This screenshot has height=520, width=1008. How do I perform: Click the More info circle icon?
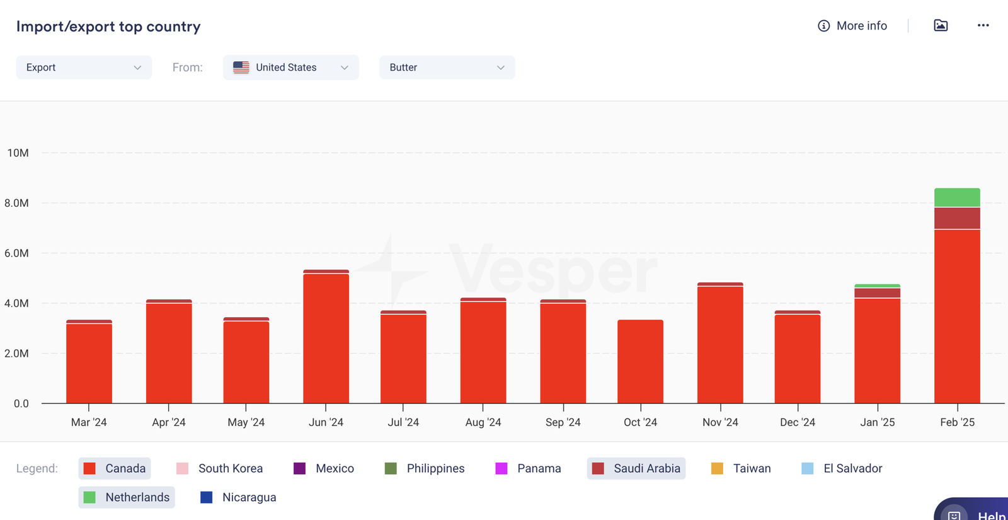point(823,26)
